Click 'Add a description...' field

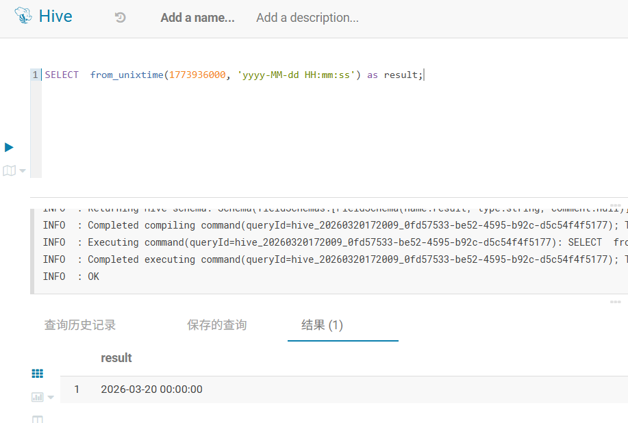pos(307,18)
